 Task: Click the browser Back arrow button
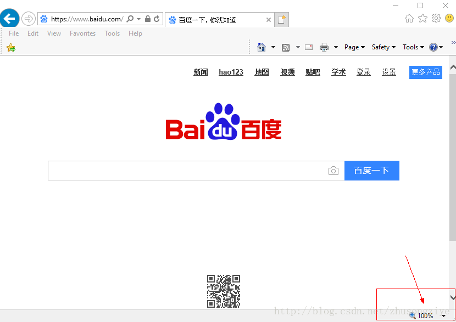[9, 19]
